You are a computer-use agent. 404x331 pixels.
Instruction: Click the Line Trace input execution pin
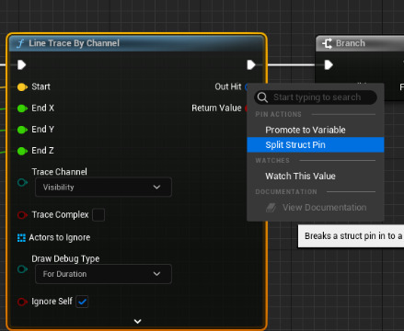coord(21,65)
